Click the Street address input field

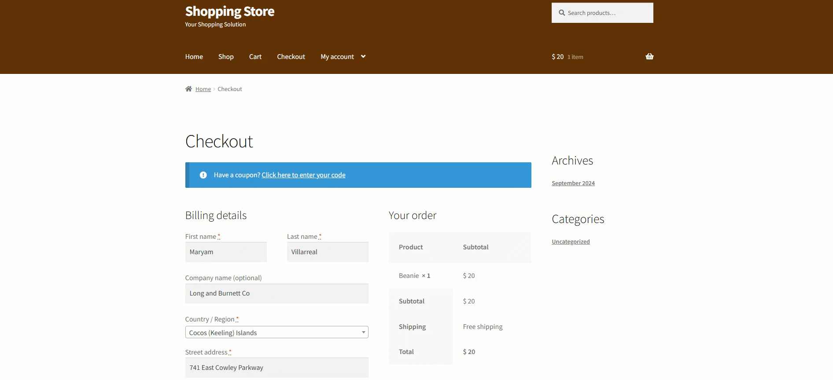[276, 368]
